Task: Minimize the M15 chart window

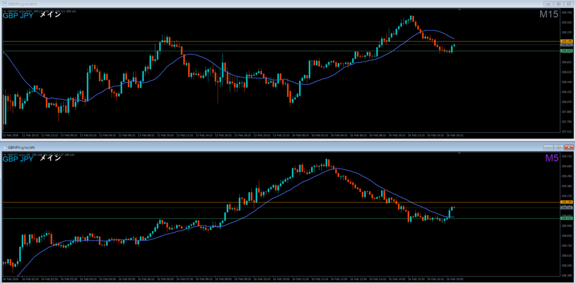Action: 549,4
